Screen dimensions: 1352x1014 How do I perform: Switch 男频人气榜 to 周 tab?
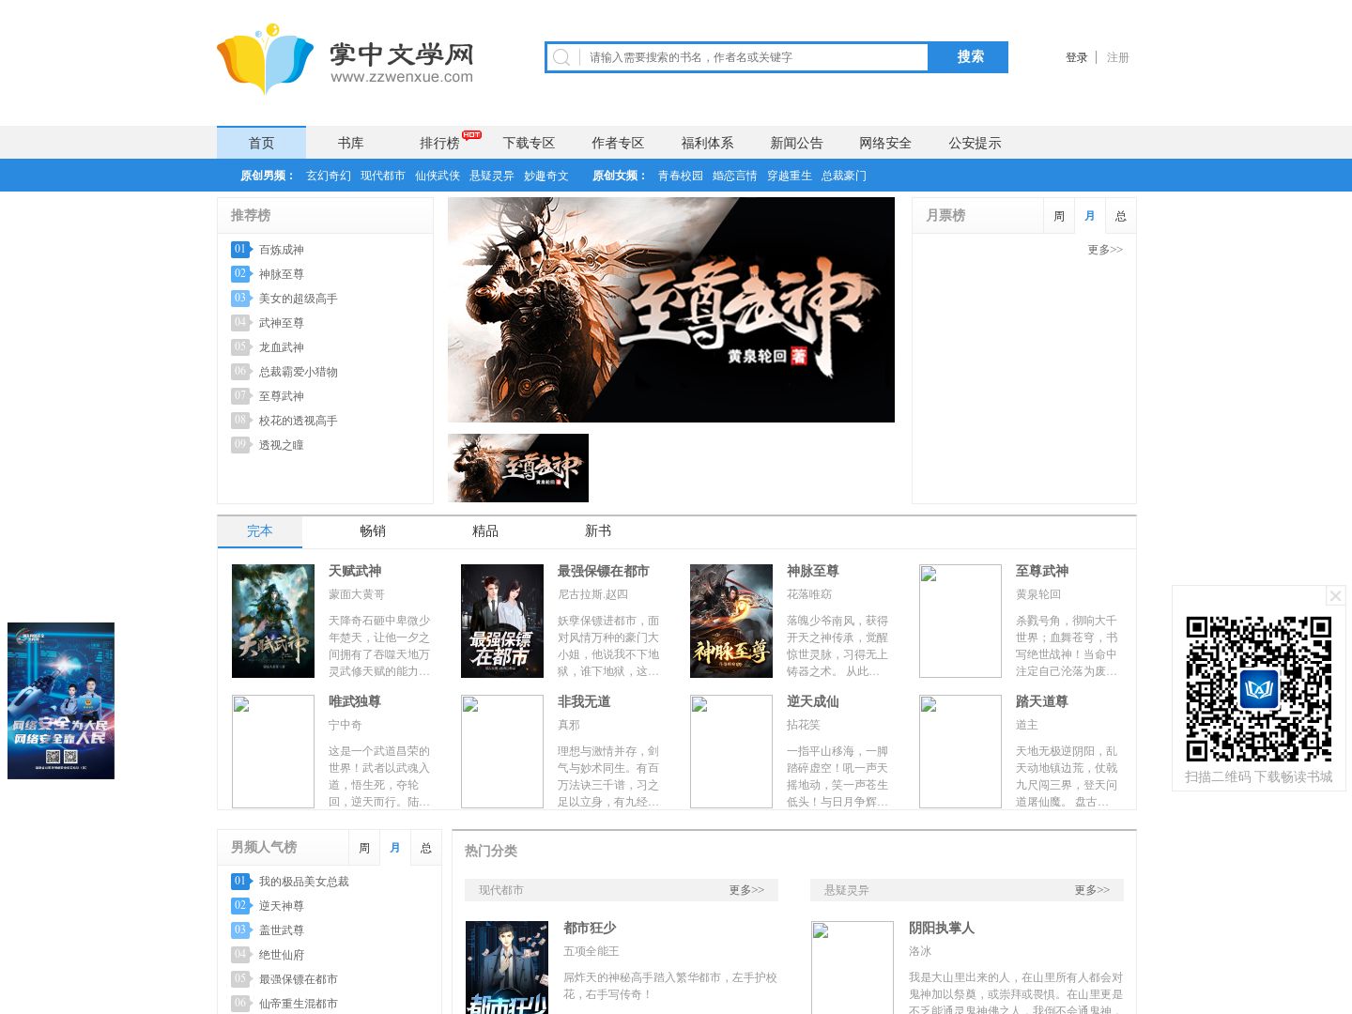tap(364, 848)
